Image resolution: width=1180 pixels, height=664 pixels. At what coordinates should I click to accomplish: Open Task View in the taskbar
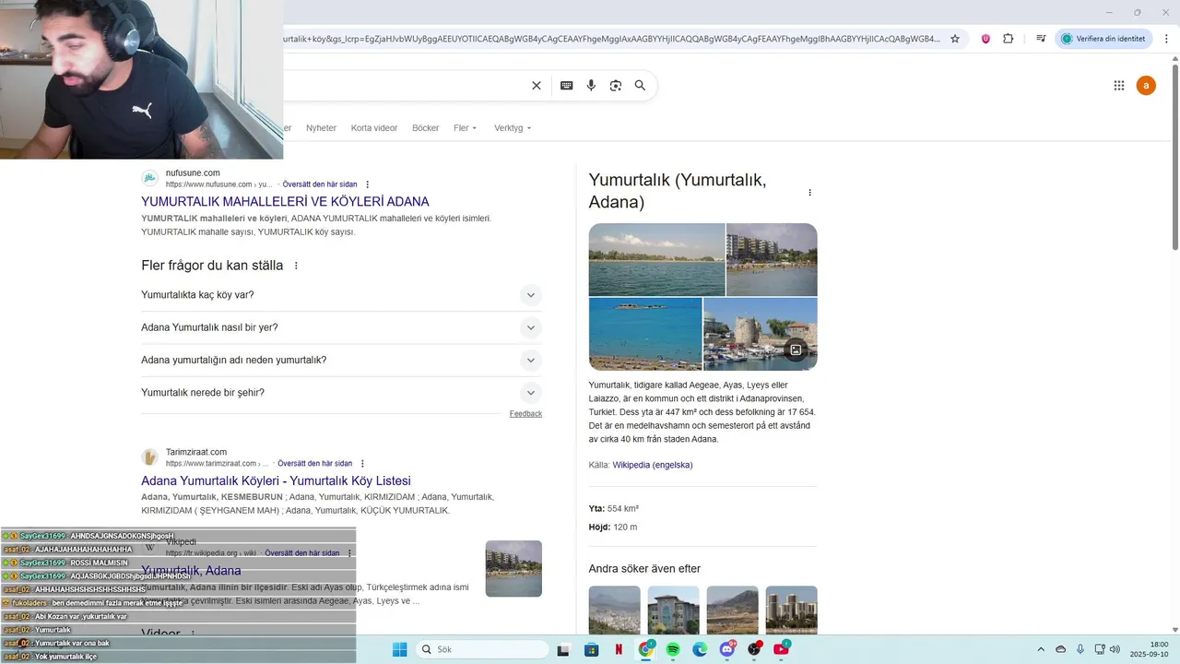coord(563,649)
